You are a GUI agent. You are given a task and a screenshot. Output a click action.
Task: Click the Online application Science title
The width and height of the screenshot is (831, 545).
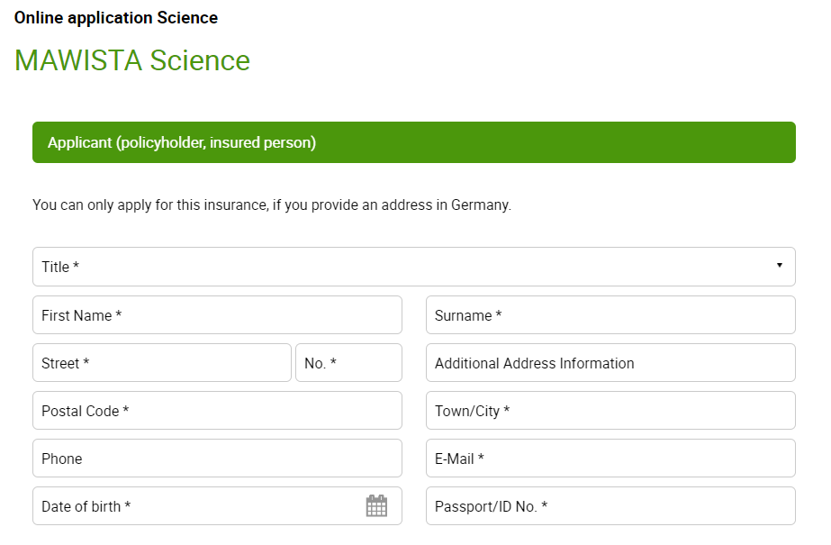pos(116,17)
